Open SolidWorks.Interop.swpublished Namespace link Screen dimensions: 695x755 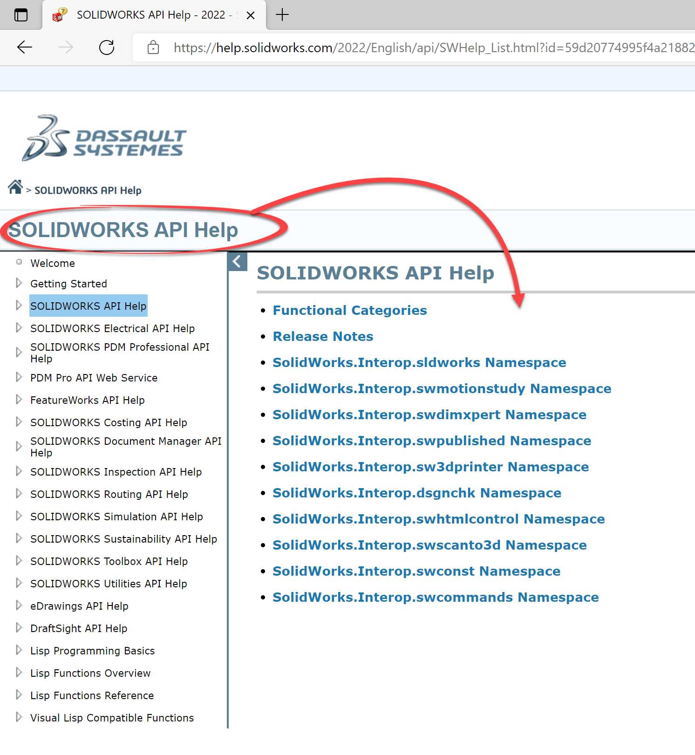432,441
